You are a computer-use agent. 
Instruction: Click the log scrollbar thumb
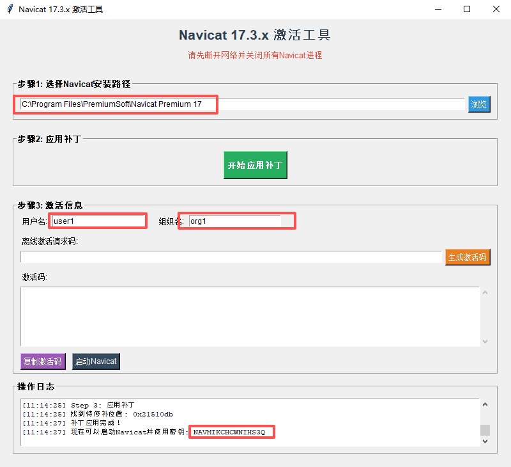point(485,430)
